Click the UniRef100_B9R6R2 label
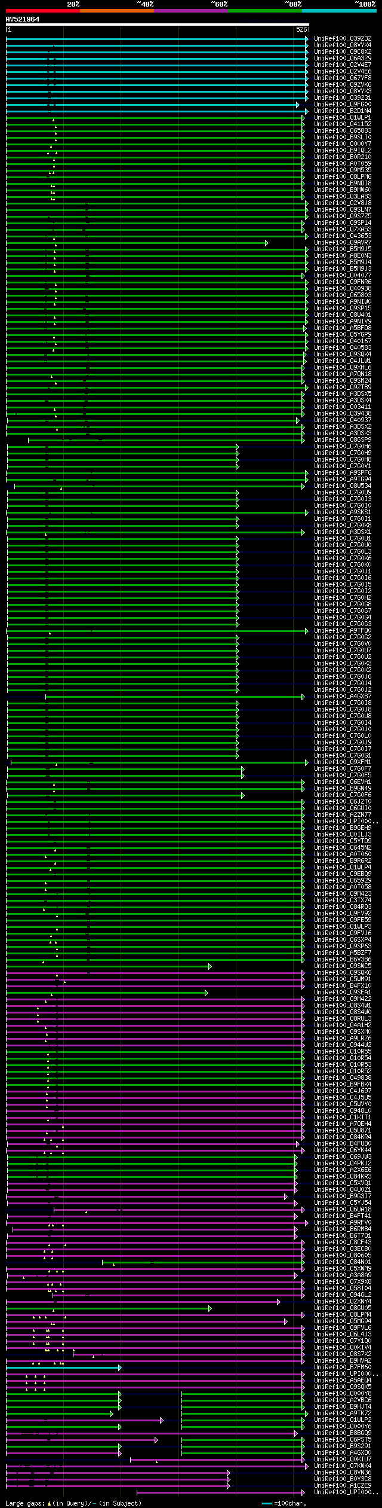 [343, 861]
